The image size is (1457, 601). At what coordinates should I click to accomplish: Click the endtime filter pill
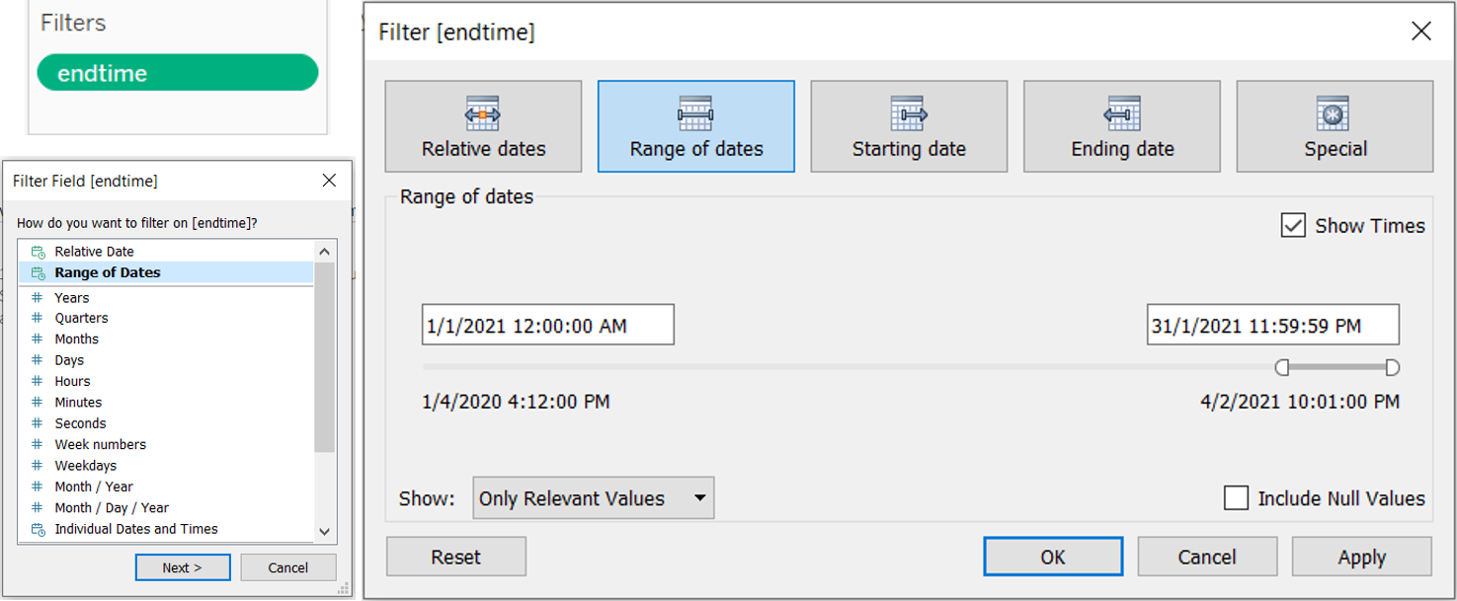pyautogui.click(x=178, y=73)
